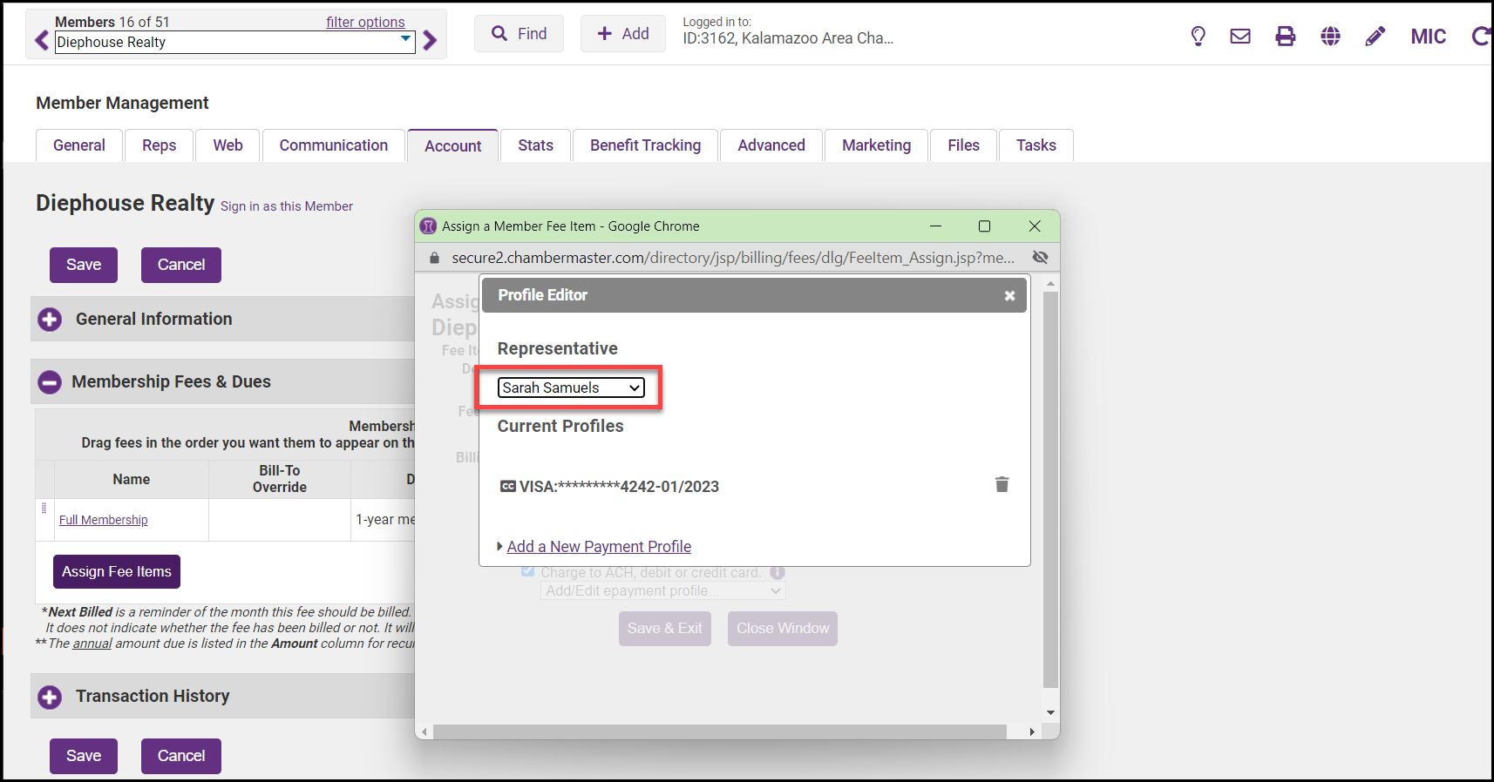Expand the General Information section
The height and width of the screenshot is (782, 1494).
point(50,320)
